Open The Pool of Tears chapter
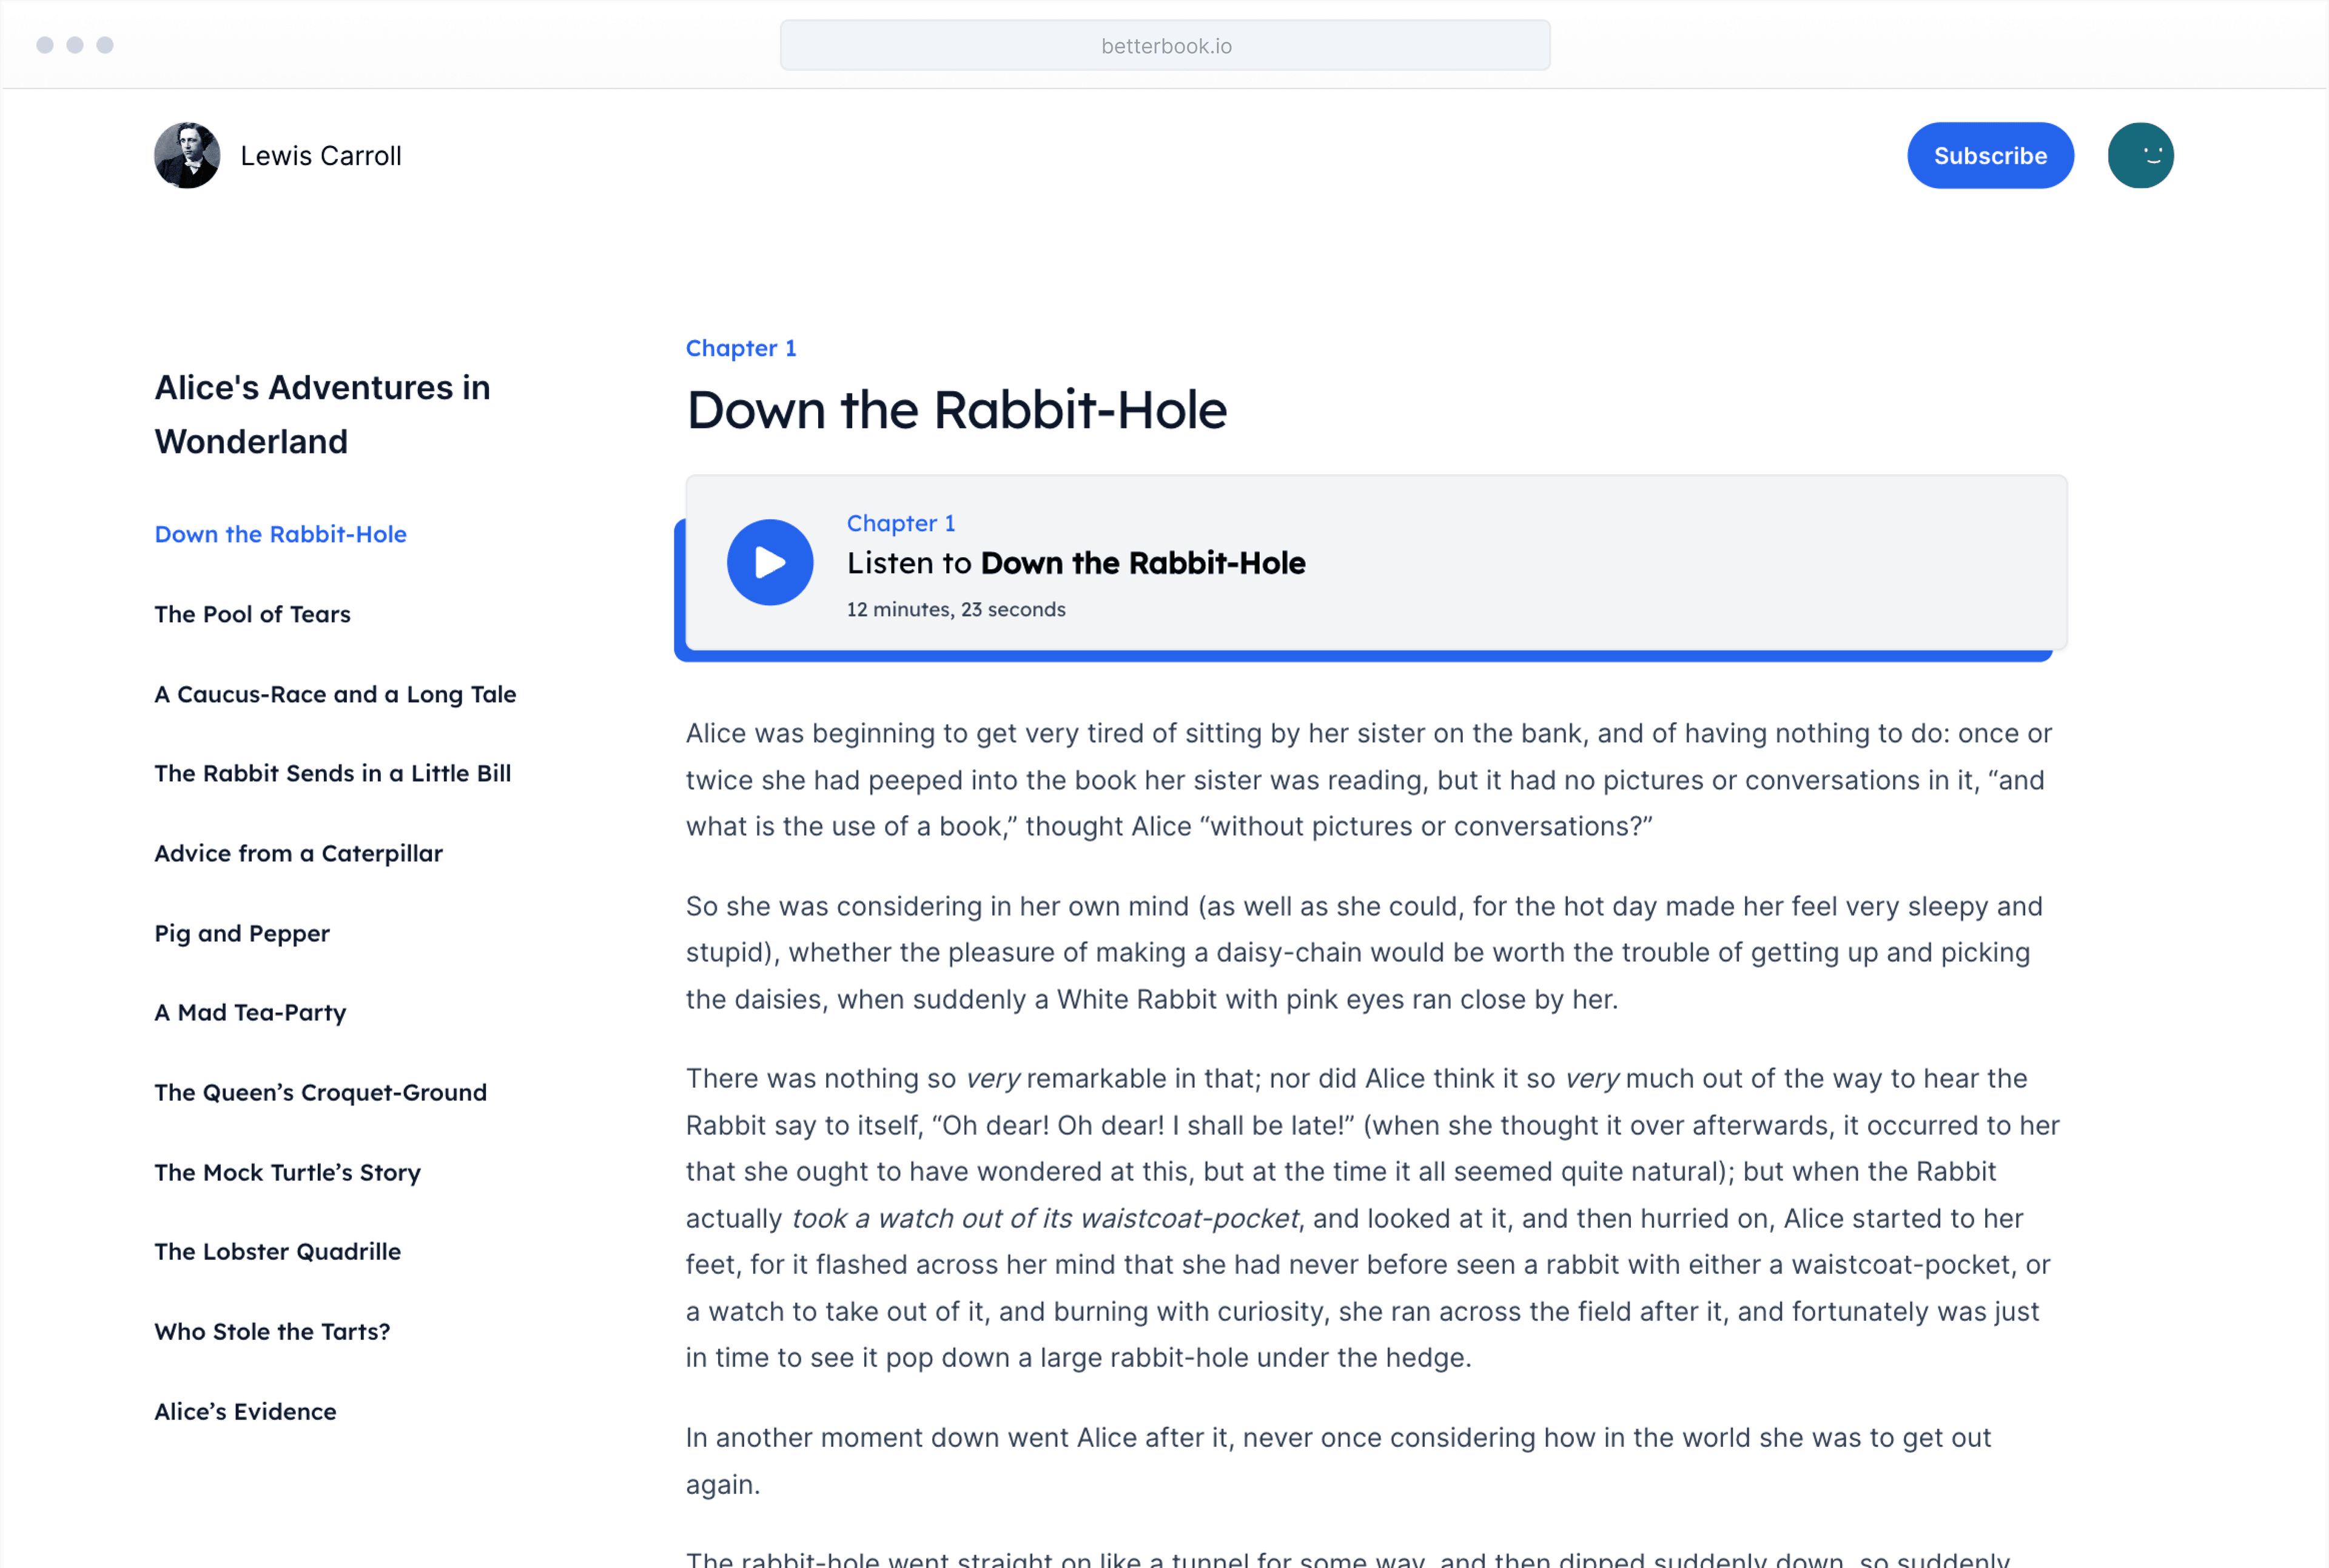The image size is (2329, 1568). coord(252,614)
